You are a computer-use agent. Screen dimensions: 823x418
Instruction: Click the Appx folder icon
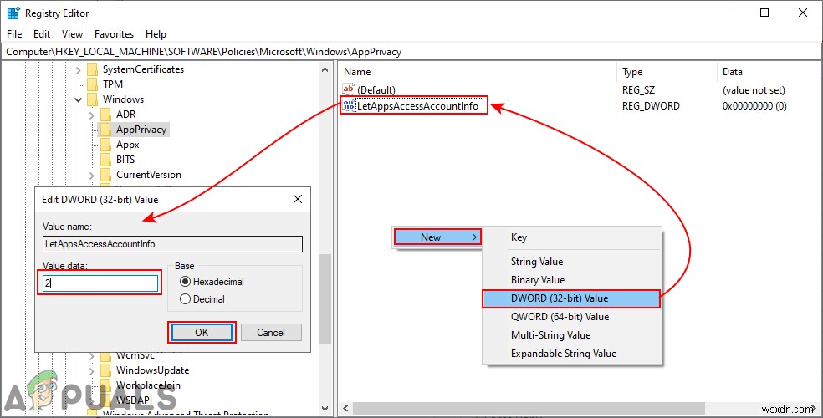coord(106,145)
